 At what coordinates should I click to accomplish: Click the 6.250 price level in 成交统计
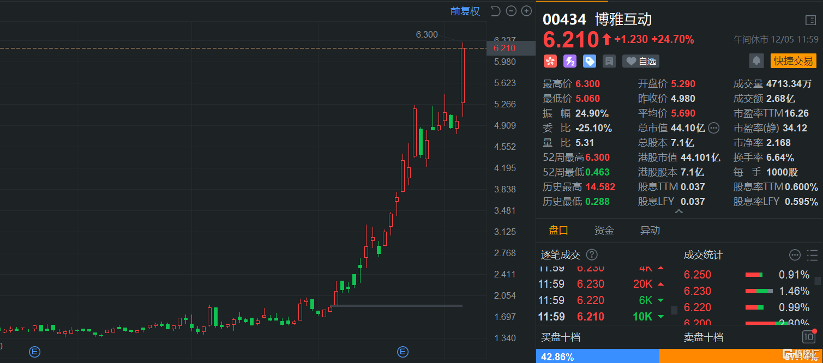point(698,275)
